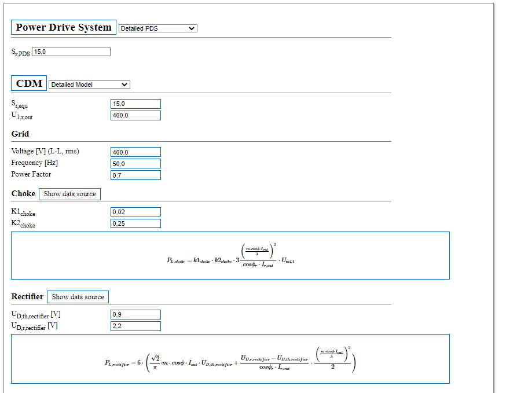Screen dimensions: 506x393
Task: Edit the UD,th,rectifier voltage field
Action: [135, 315]
